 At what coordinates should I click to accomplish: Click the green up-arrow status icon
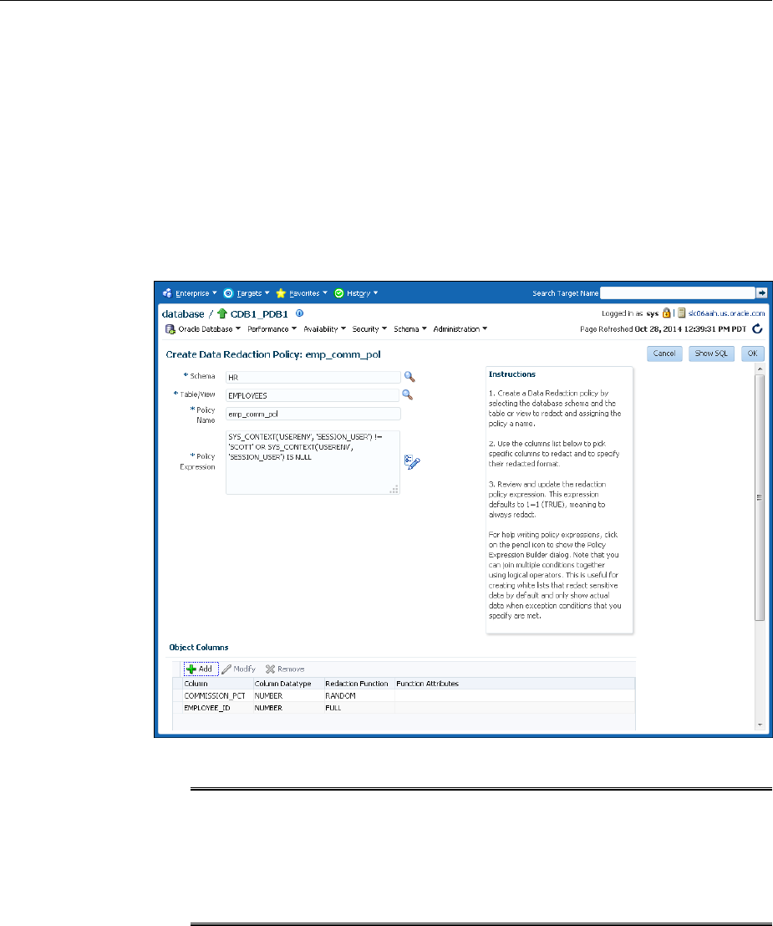click(x=222, y=313)
